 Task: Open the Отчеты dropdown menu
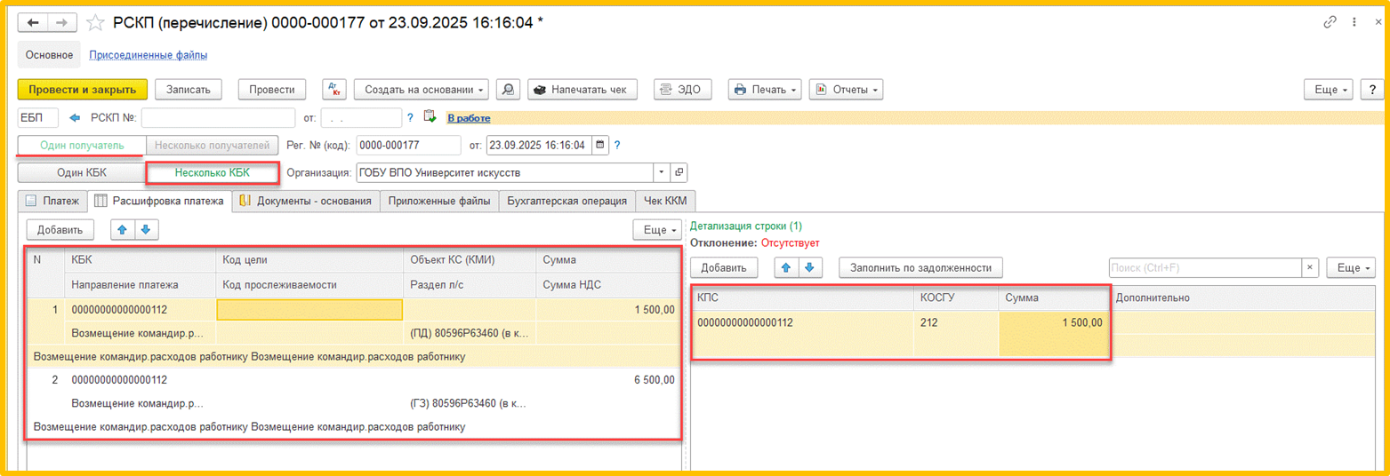tap(846, 89)
